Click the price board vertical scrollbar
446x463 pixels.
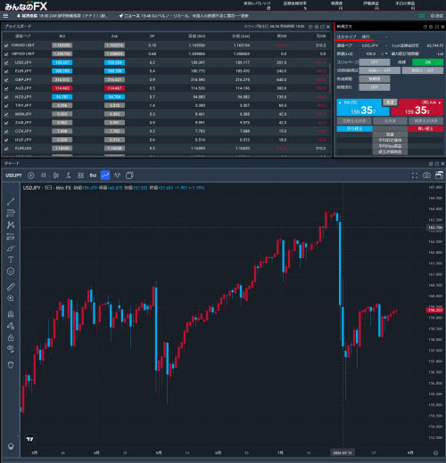[330, 77]
